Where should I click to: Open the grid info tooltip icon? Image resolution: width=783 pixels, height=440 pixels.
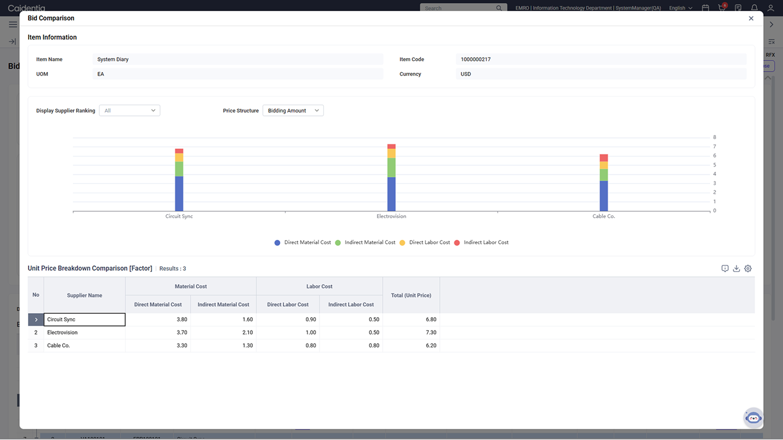tap(725, 268)
